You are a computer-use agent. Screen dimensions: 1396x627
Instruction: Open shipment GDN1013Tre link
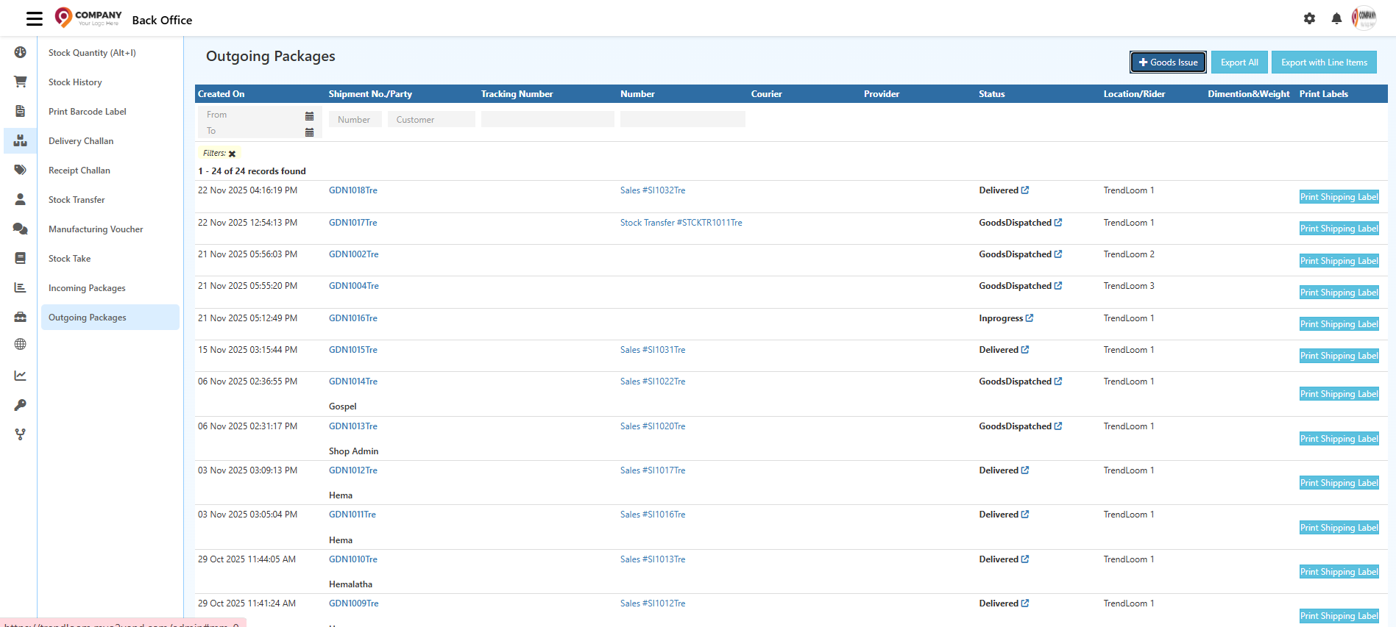click(x=352, y=426)
